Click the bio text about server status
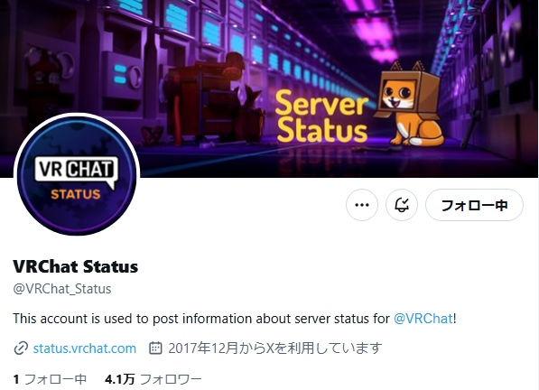Image resolution: width=539 pixels, height=390 pixels. (201, 319)
